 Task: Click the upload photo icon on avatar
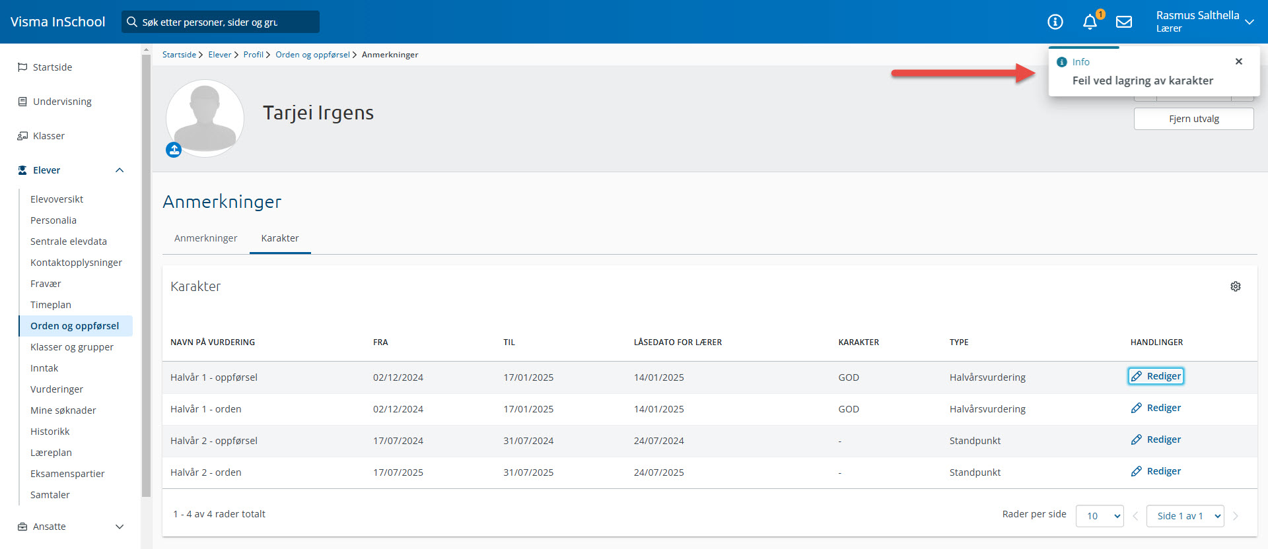coord(174,150)
